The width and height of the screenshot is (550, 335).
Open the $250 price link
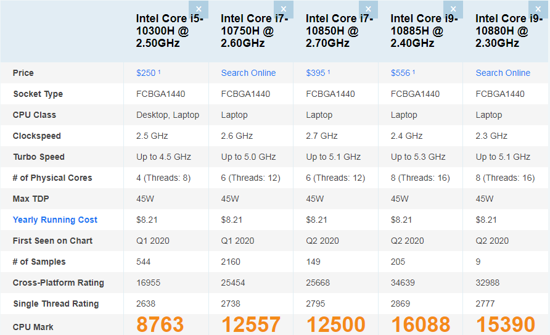[146, 73]
